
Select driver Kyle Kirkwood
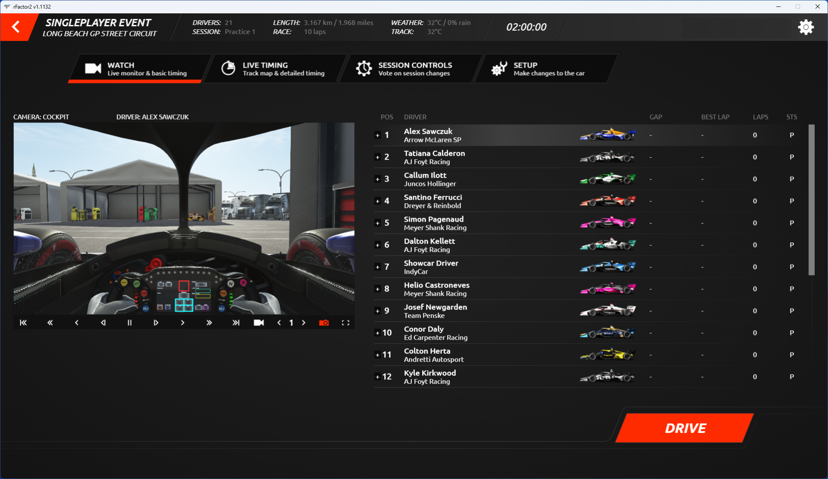tap(430, 373)
